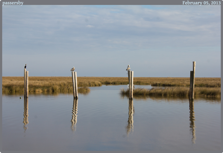Click the small bright white cloud in the sky
The image size is (223, 153).
tap(90, 26)
